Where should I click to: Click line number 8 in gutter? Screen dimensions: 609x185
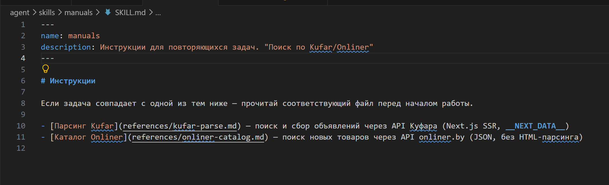tap(23, 103)
